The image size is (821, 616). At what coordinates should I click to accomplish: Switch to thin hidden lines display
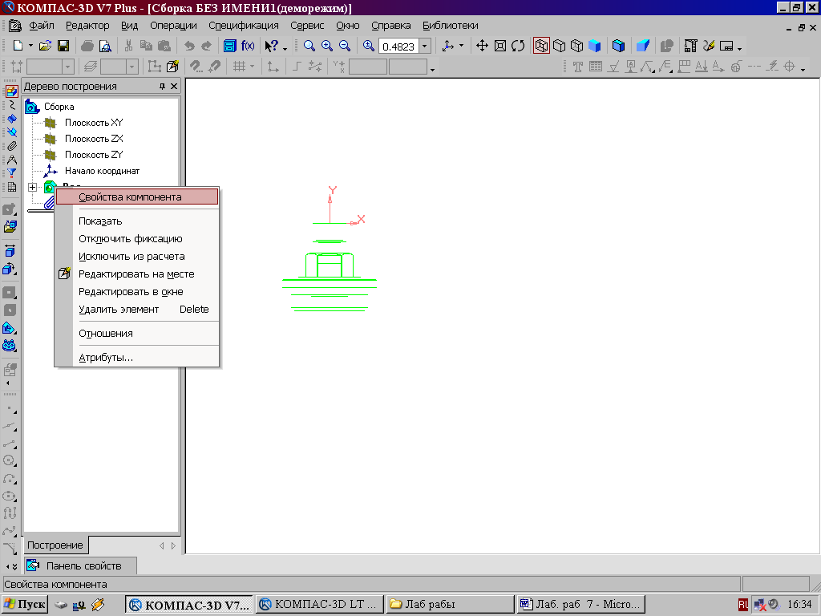click(x=577, y=46)
